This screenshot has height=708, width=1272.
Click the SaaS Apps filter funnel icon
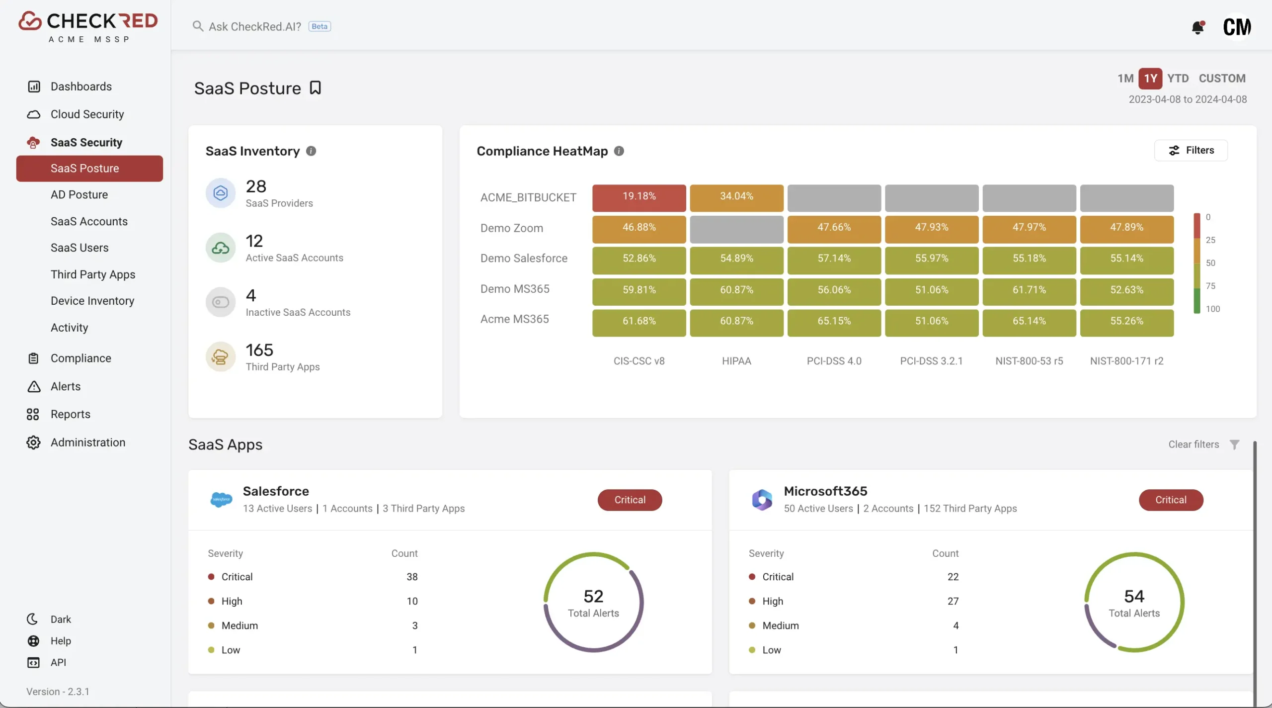1235,444
